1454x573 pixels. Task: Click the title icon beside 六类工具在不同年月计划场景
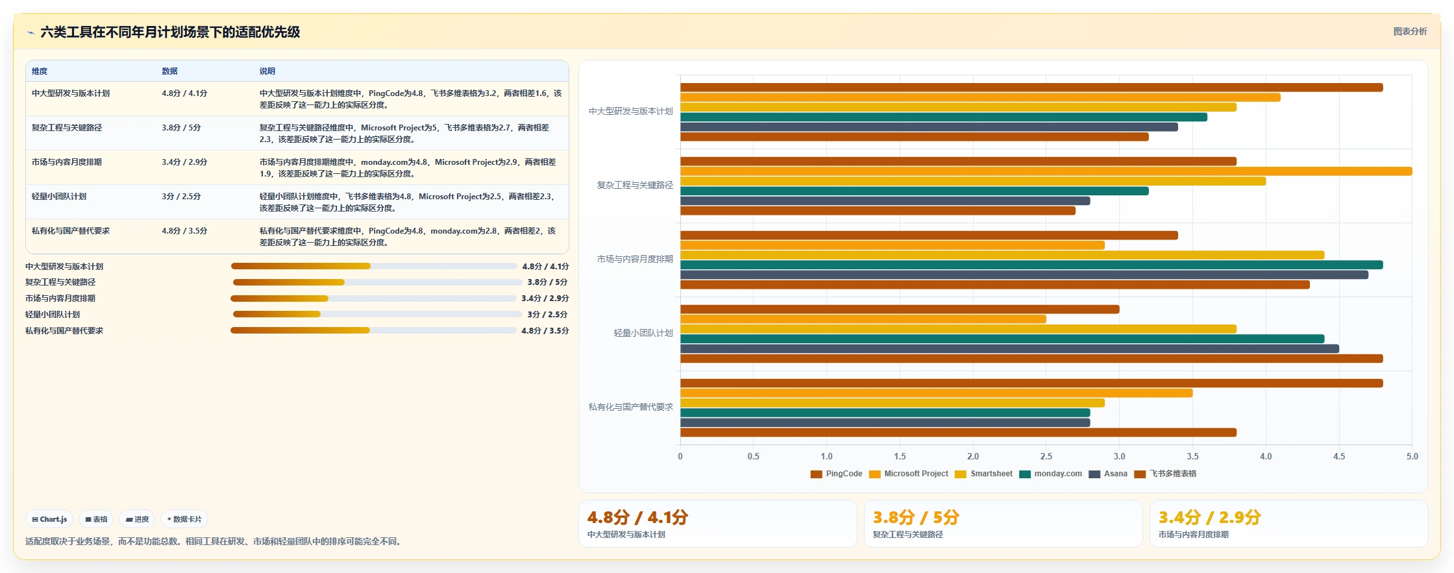pos(31,32)
